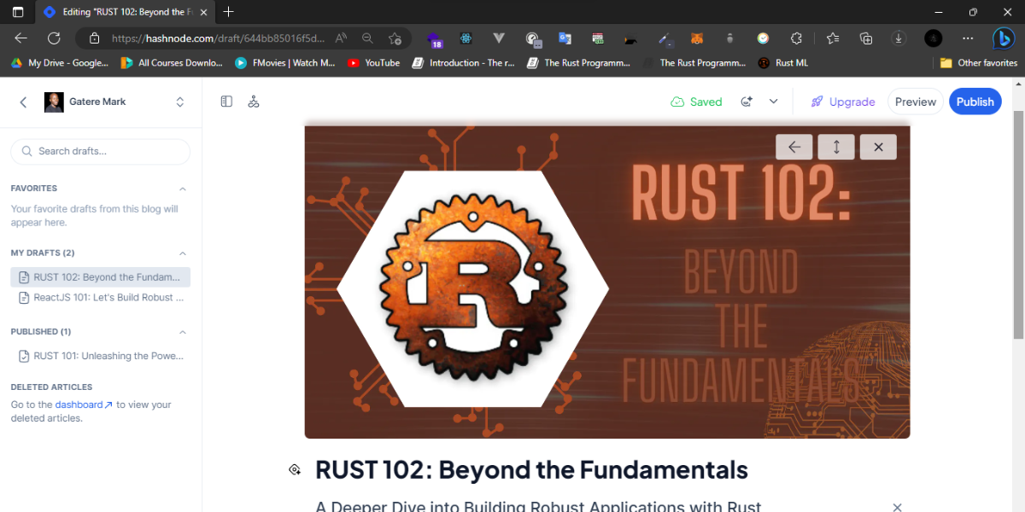Image resolution: width=1025 pixels, height=512 pixels.
Task: Click the Search drafts field
Action: click(x=100, y=151)
